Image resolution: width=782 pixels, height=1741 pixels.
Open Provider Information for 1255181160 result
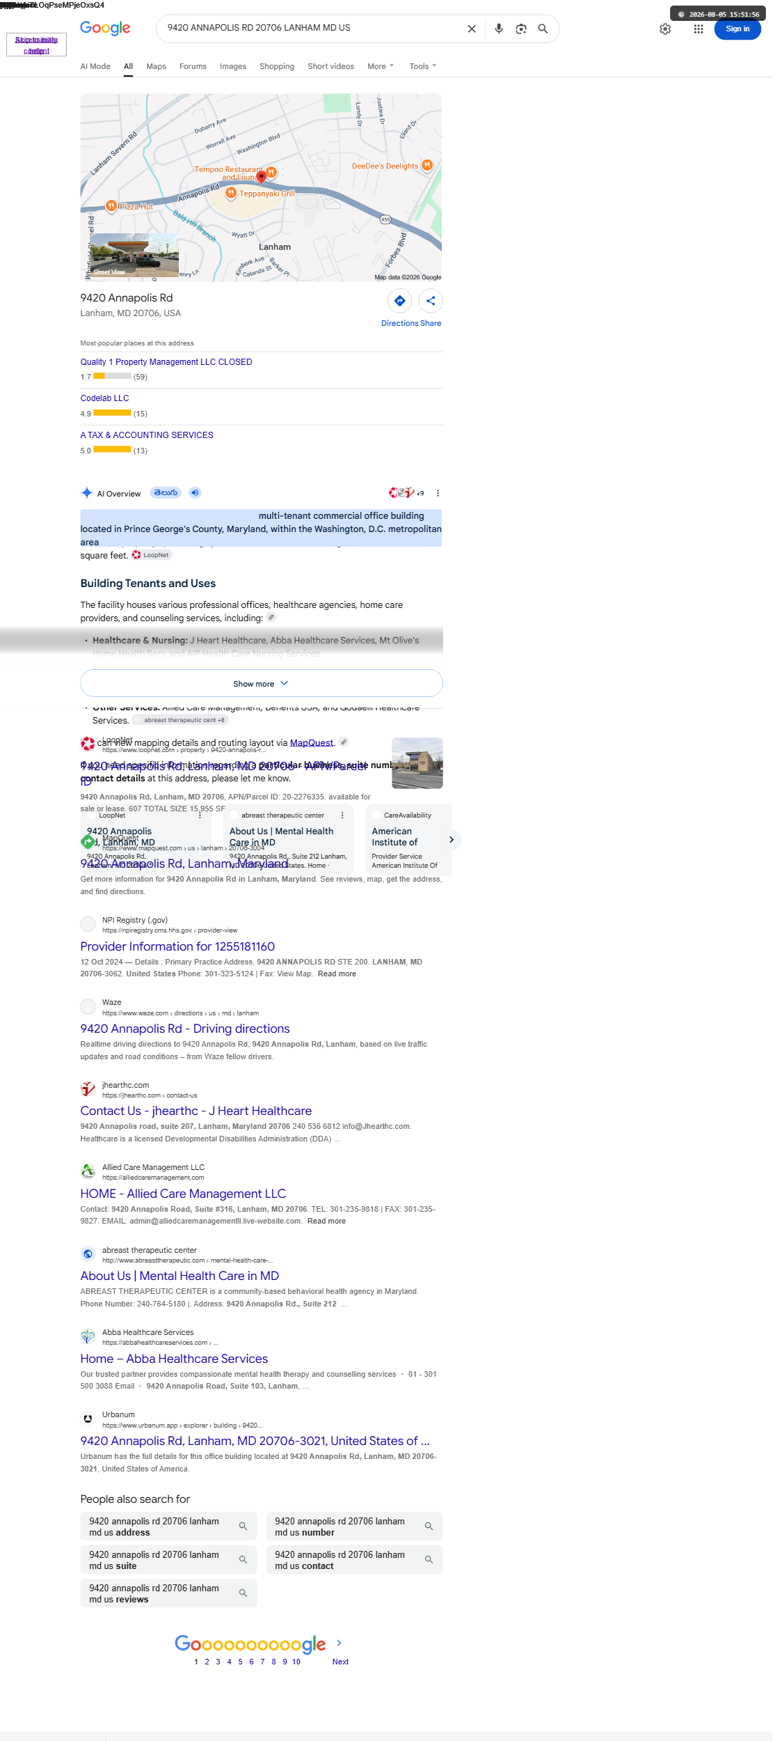click(177, 946)
